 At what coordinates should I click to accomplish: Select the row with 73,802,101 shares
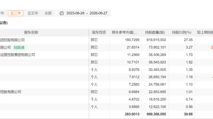(106, 47)
